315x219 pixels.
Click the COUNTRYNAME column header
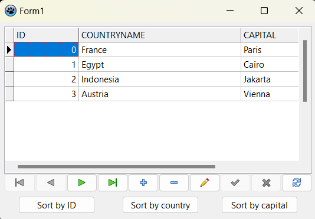point(160,35)
